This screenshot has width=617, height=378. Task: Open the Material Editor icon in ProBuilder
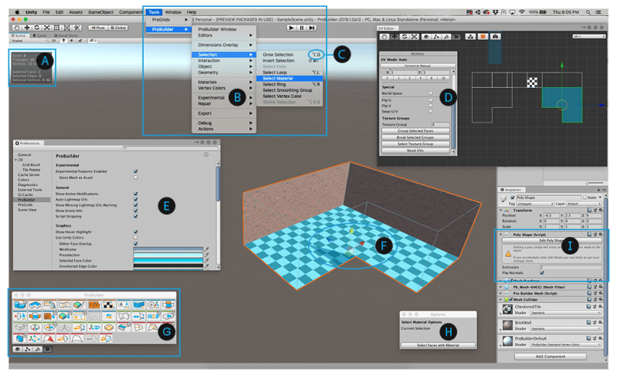(x=80, y=305)
